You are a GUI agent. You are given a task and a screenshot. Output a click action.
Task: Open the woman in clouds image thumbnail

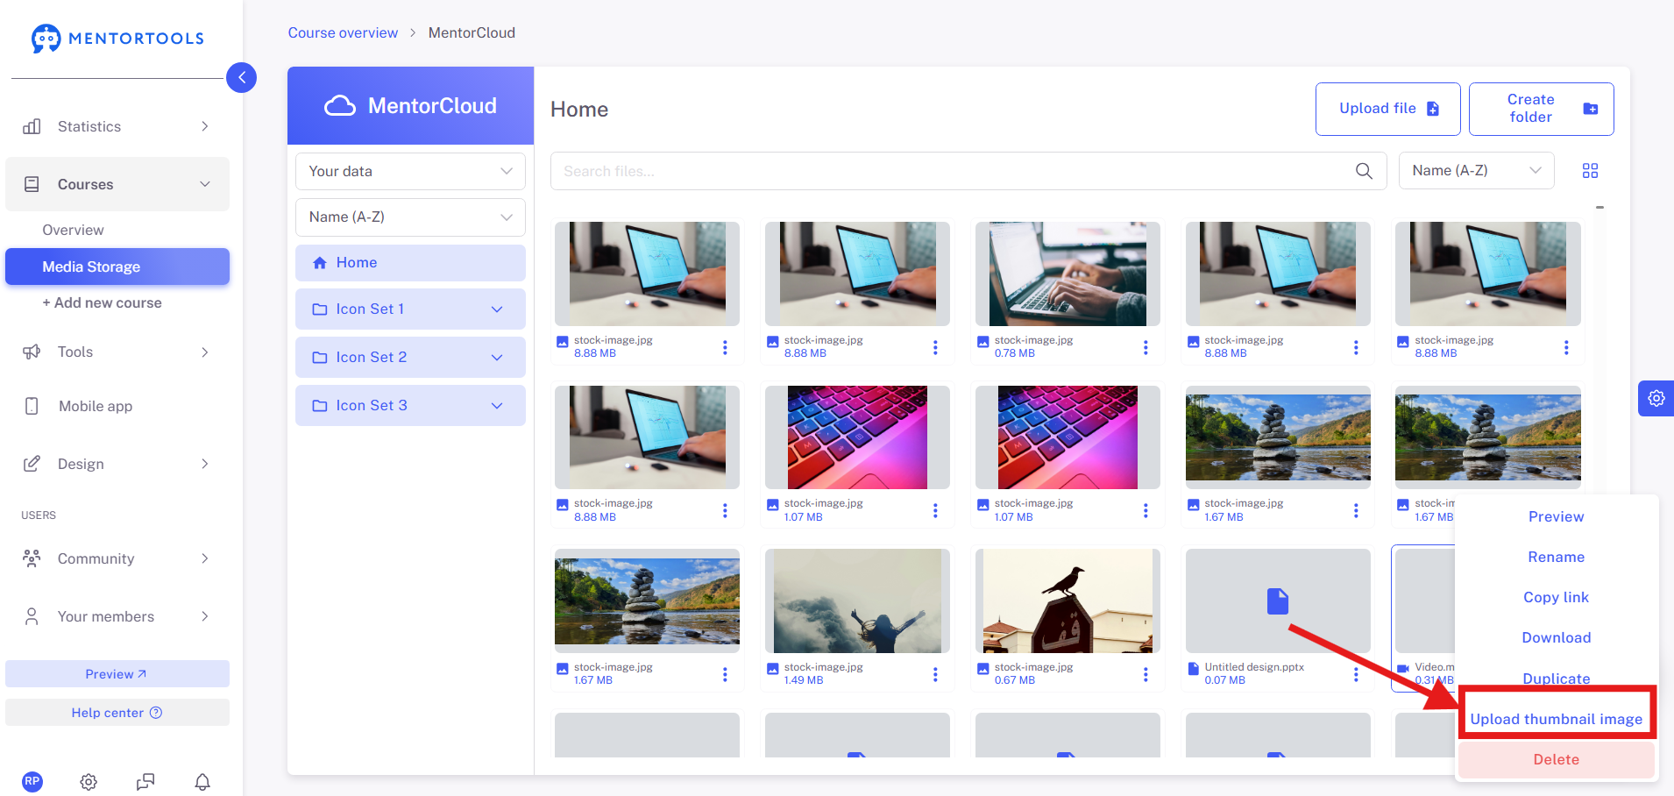tap(857, 601)
